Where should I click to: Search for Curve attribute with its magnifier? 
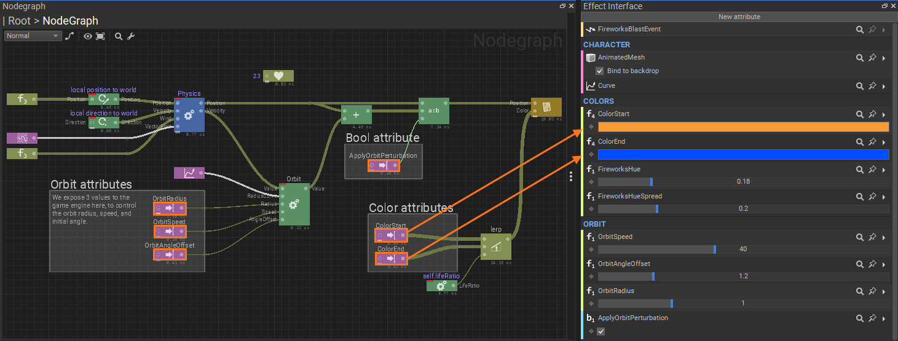pos(861,86)
